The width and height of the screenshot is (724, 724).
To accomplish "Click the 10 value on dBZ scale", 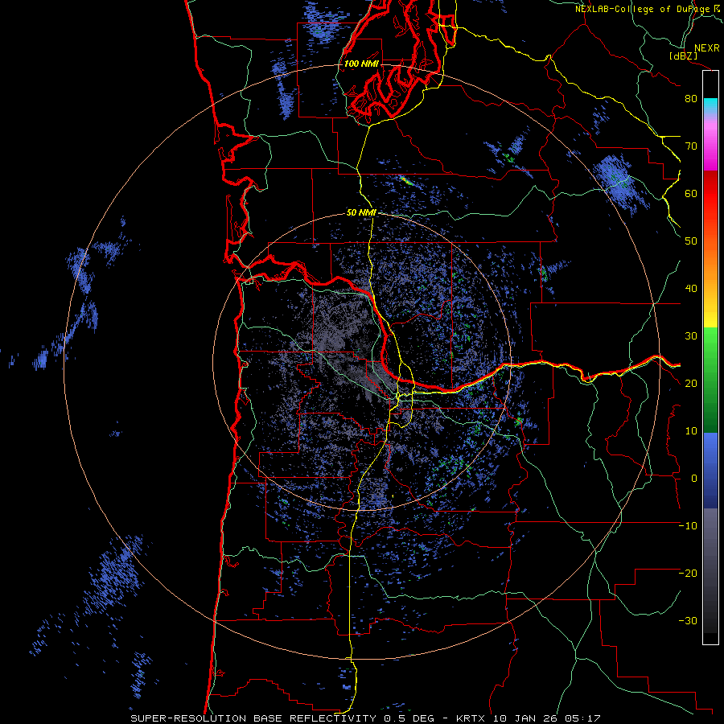I will click(x=691, y=431).
